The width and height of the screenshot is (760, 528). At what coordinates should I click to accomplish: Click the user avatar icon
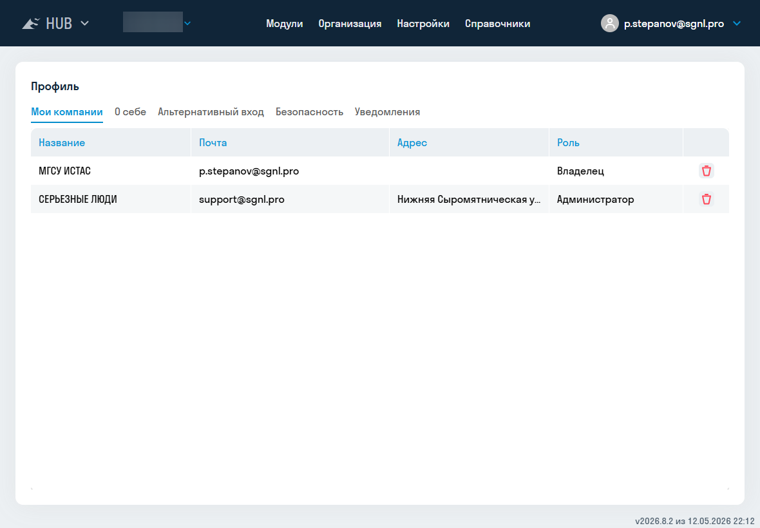610,23
